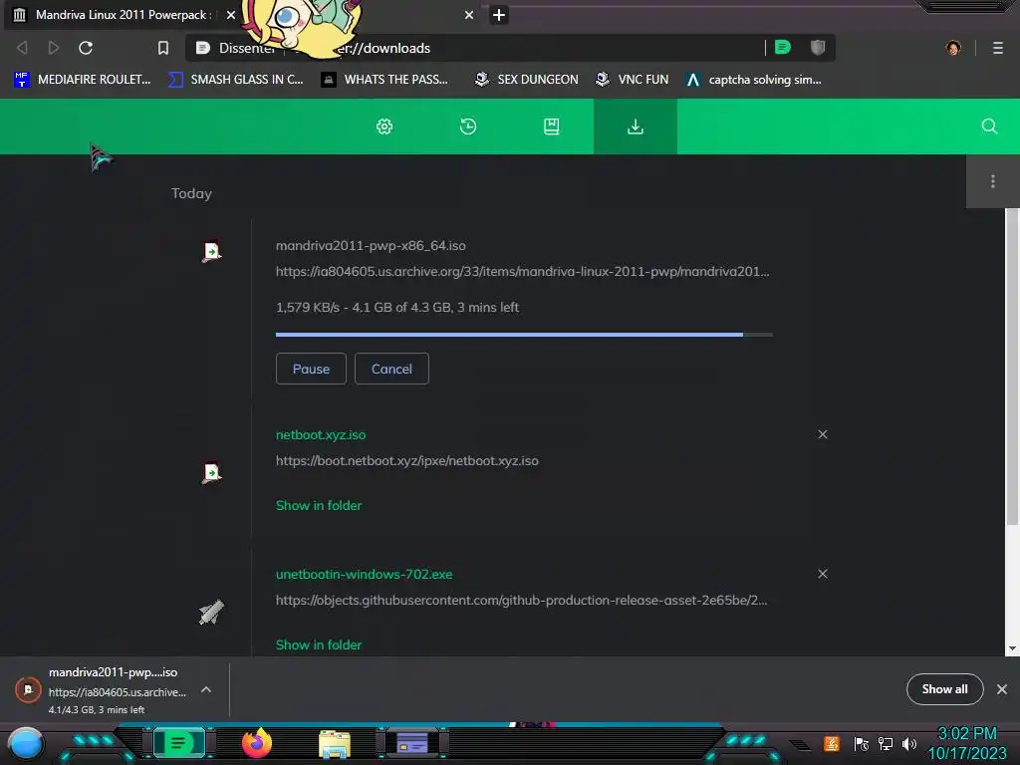Viewport: 1020px width, 765px height.
Task: Open netboot.xyz.iso file link
Action: (x=321, y=435)
